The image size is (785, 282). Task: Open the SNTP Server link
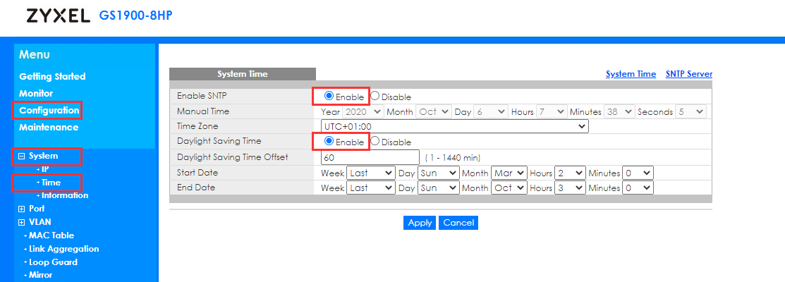point(688,74)
